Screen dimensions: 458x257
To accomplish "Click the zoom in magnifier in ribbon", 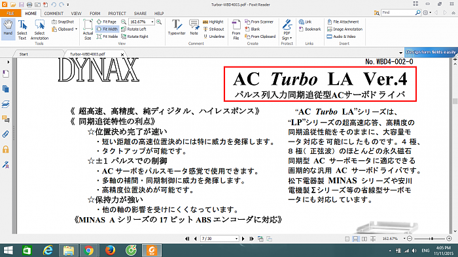I will pos(159,22).
